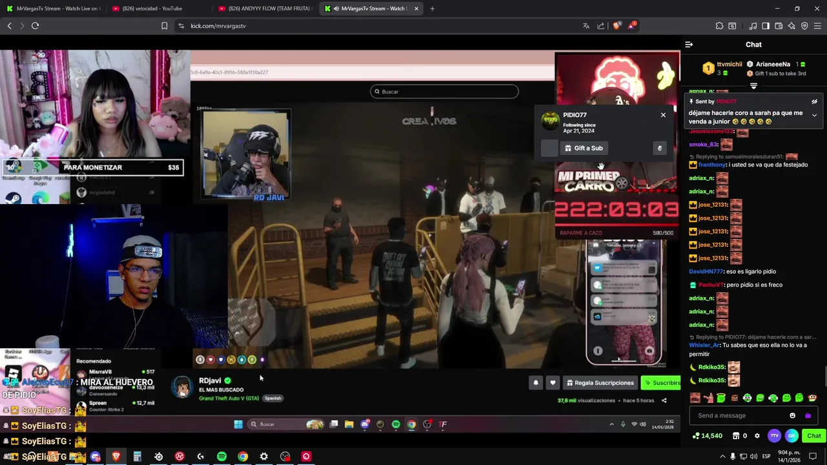The height and width of the screenshot is (465, 827).
Task: Expand the pinned message chevron
Action: click(814, 116)
